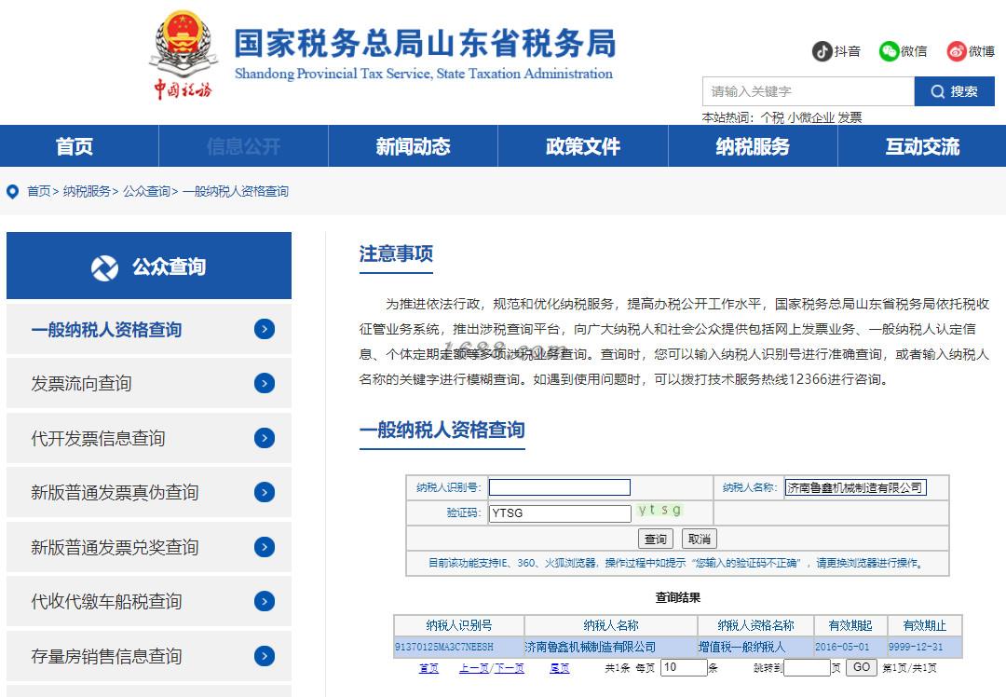This screenshot has width=1006, height=697.
Task: Click the 公众查询 breadcrumb link
Action: [x=146, y=191]
